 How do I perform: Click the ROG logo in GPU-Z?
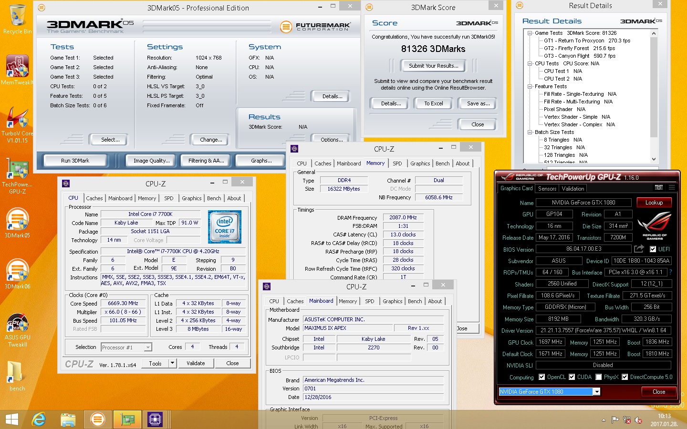[x=655, y=225]
